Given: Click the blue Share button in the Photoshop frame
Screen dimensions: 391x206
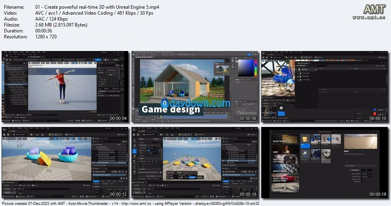Looking at the screenshot, I should click(249, 54).
